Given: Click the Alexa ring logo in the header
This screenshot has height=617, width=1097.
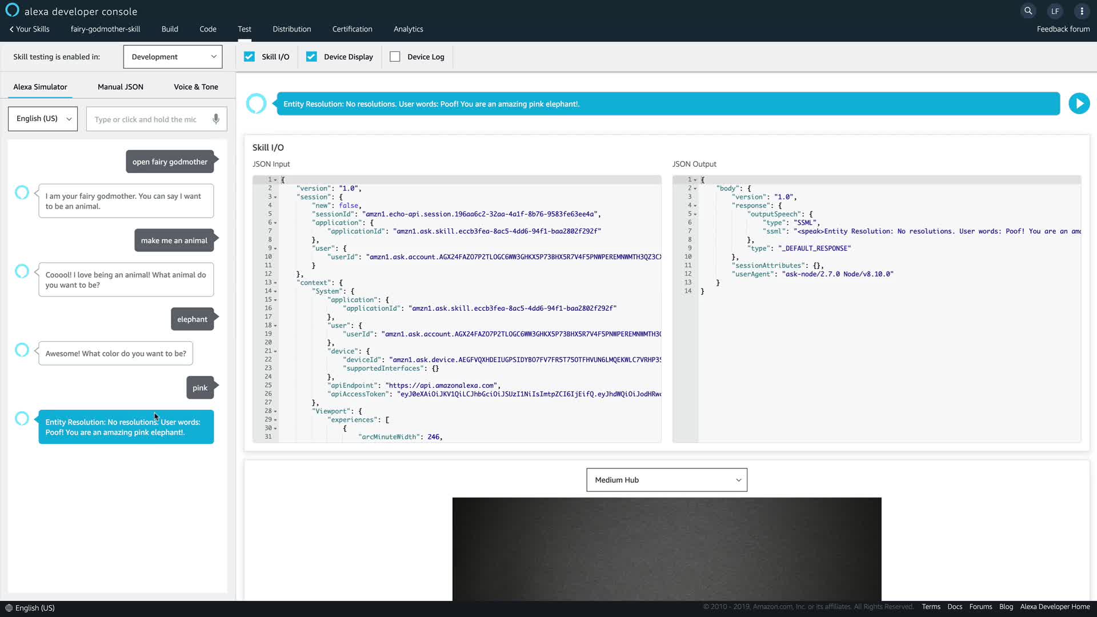Looking at the screenshot, I should (x=12, y=10).
